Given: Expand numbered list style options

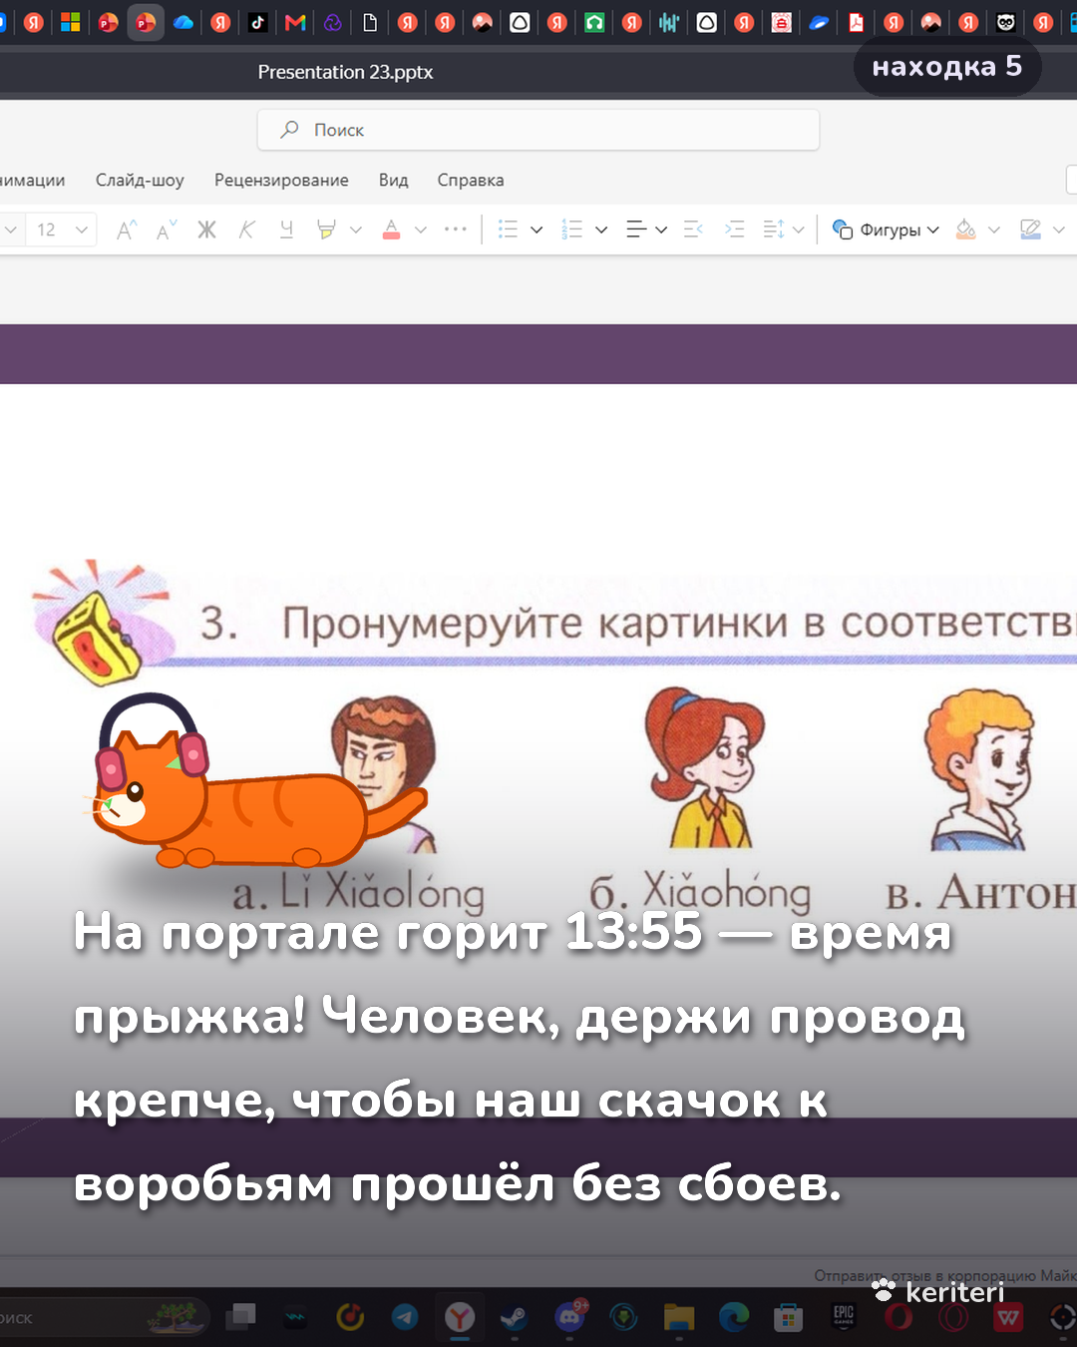Looking at the screenshot, I should 601,229.
